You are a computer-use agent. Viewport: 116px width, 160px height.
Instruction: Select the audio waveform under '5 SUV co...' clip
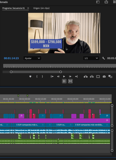coord(64,131)
